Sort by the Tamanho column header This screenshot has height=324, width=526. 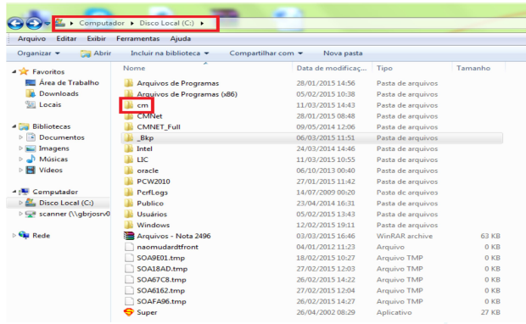click(473, 68)
